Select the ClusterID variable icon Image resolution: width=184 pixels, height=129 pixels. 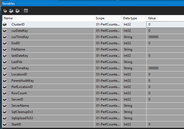5,24
